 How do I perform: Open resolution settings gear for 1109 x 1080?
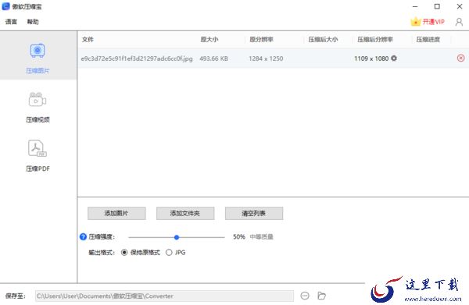pyautogui.click(x=394, y=59)
